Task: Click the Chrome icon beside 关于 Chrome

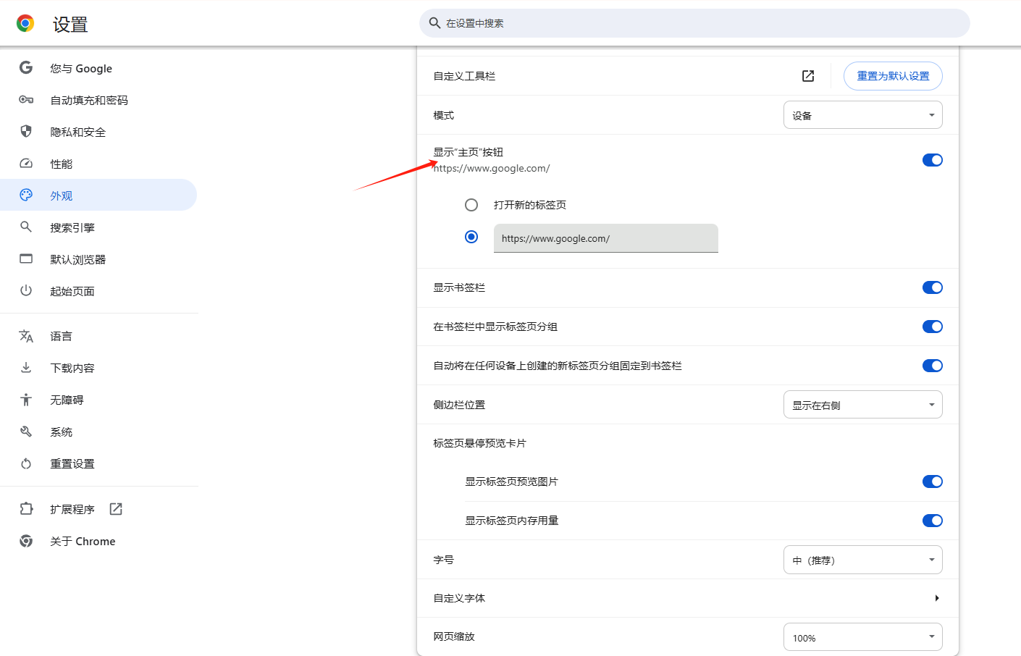Action: (x=26, y=541)
